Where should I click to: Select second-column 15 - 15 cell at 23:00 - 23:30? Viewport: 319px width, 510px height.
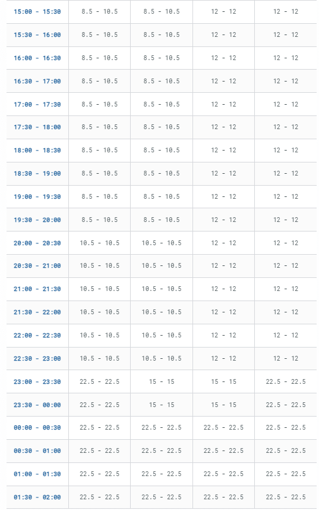(x=162, y=381)
